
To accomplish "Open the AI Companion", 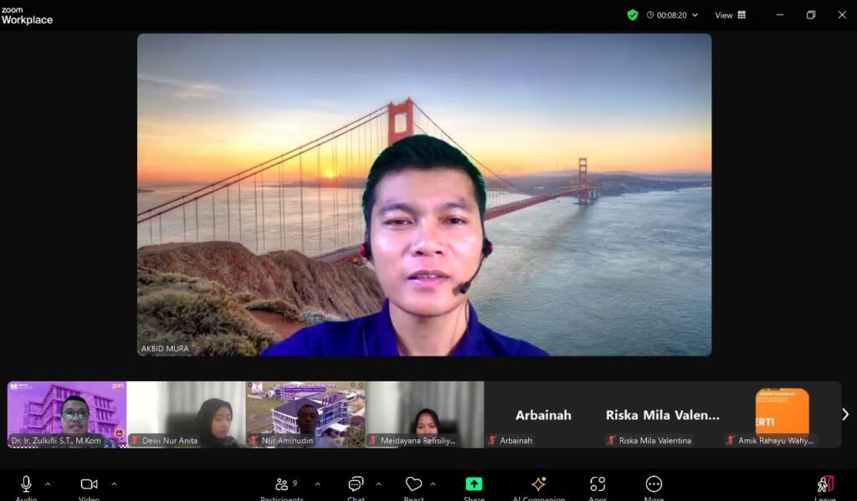I will tap(538, 485).
